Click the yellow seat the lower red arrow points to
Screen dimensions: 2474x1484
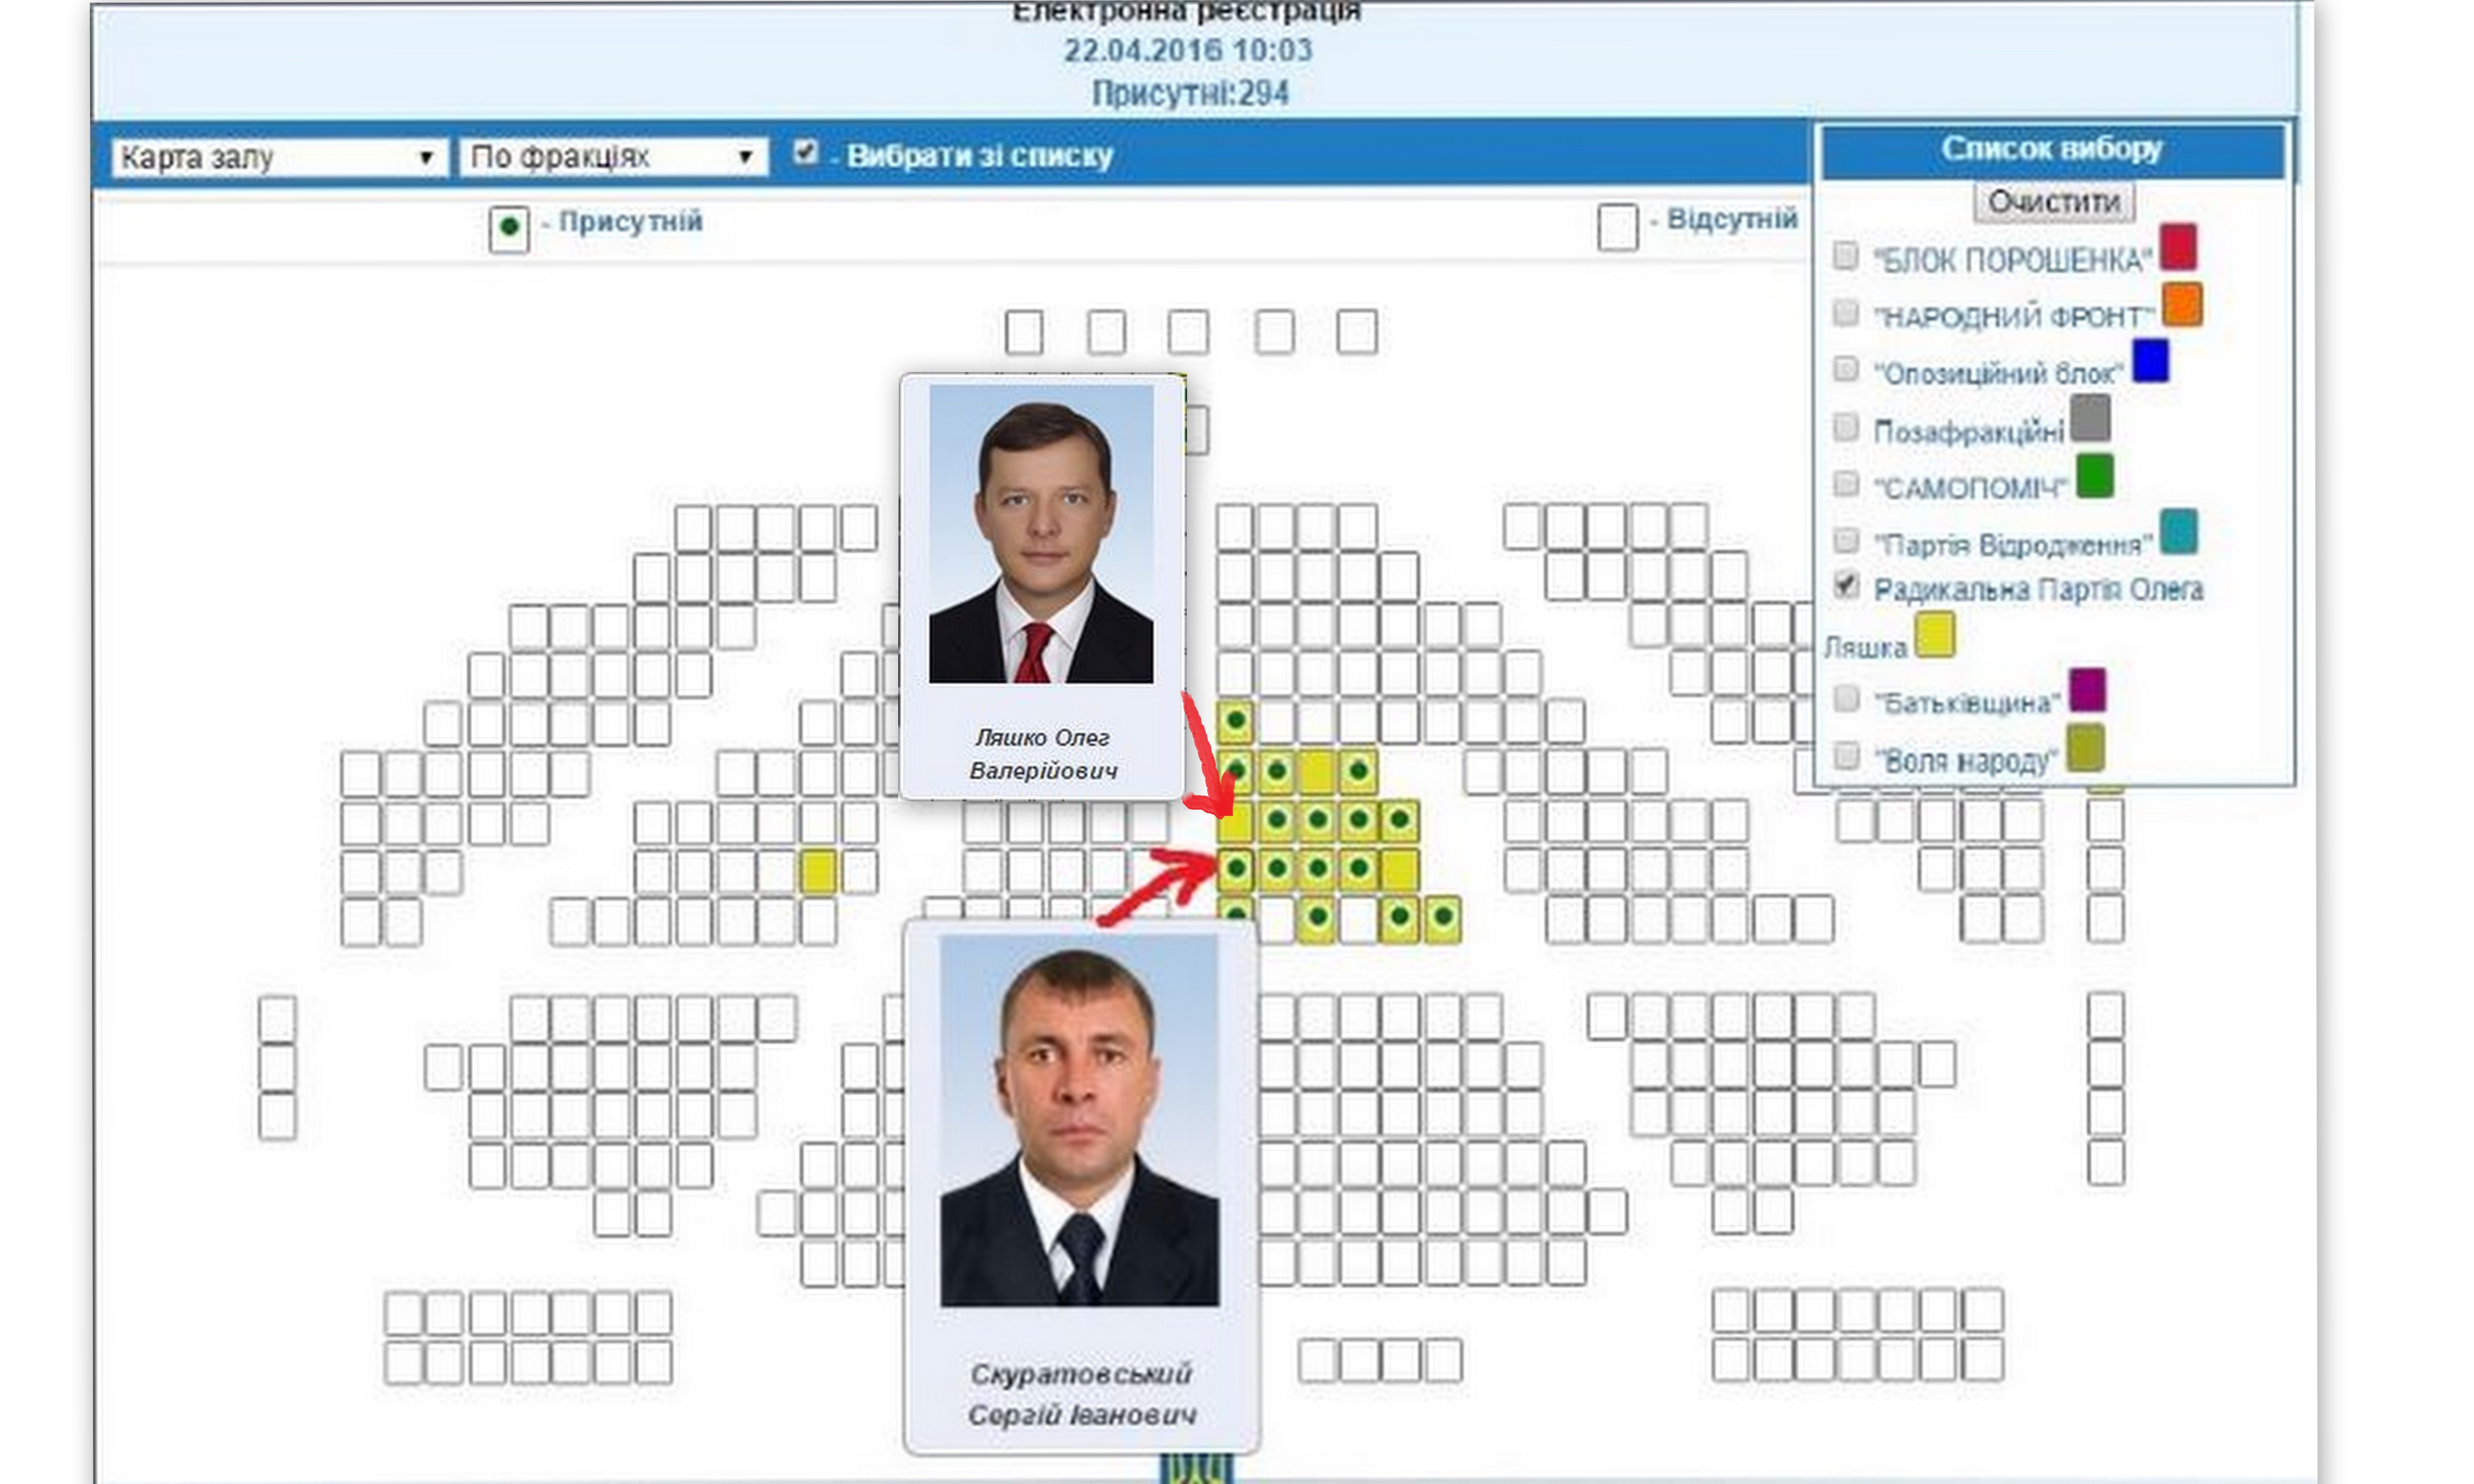1236,869
